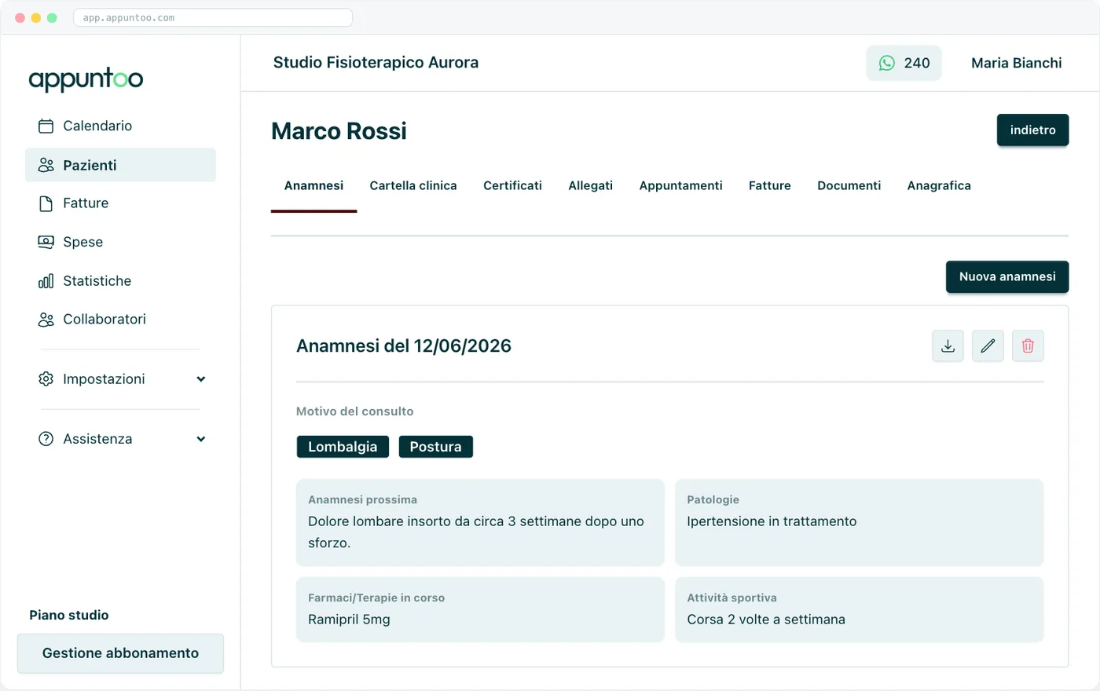
Task: Click the Attività sportiva card
Action: tap(859, 610)
